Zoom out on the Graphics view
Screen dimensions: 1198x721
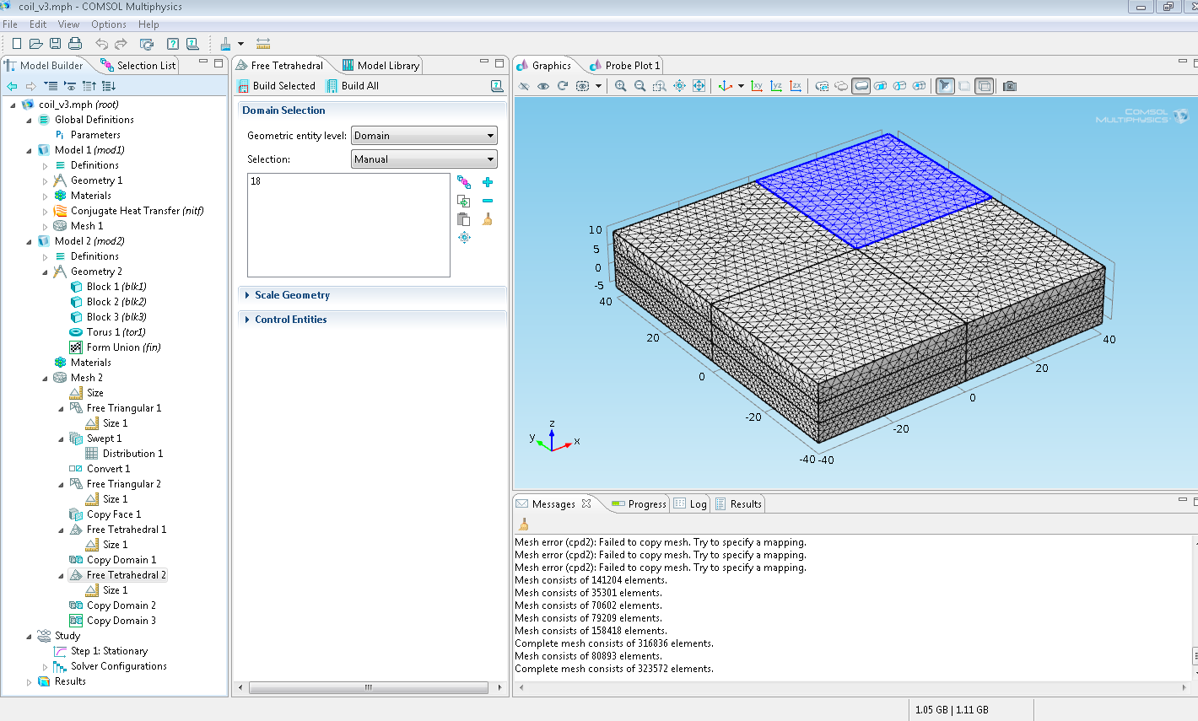[x=640, y=86]
